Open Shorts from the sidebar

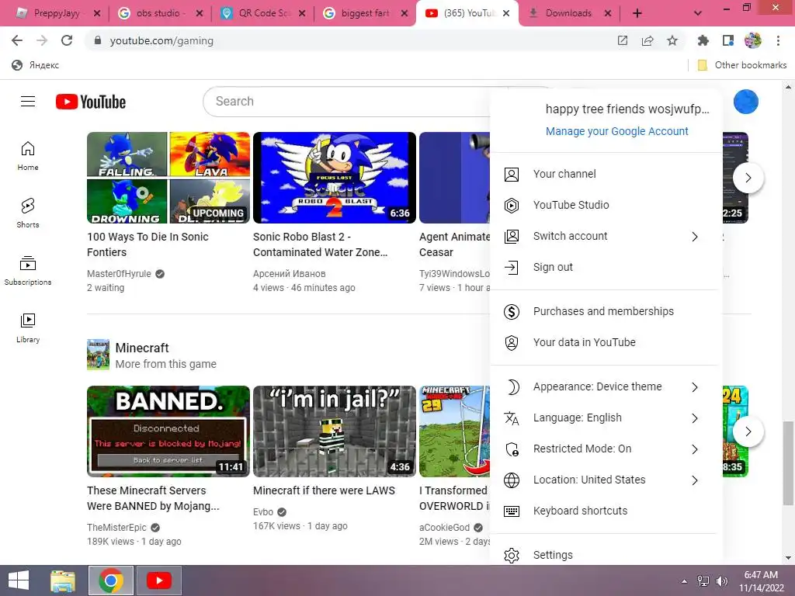tap(28, 213)
